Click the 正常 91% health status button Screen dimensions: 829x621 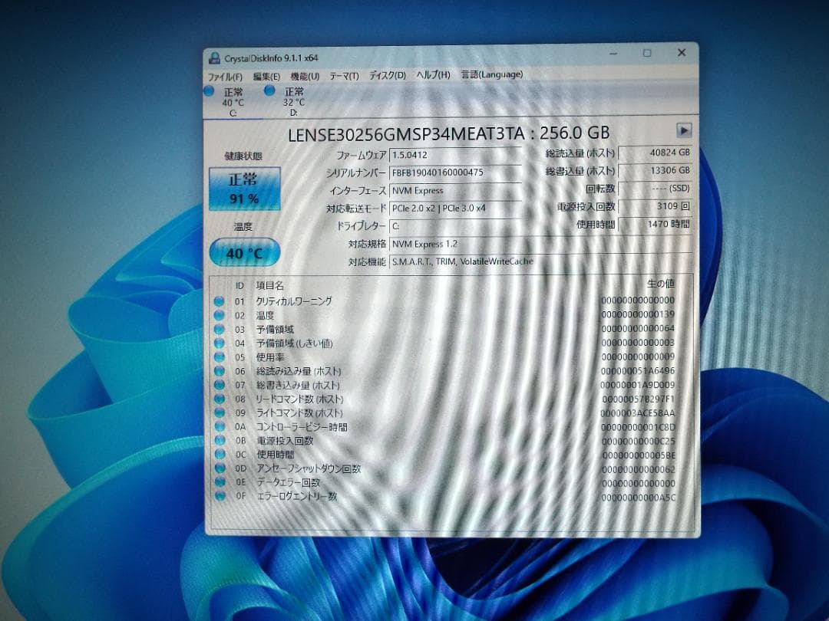coord(244,187)
